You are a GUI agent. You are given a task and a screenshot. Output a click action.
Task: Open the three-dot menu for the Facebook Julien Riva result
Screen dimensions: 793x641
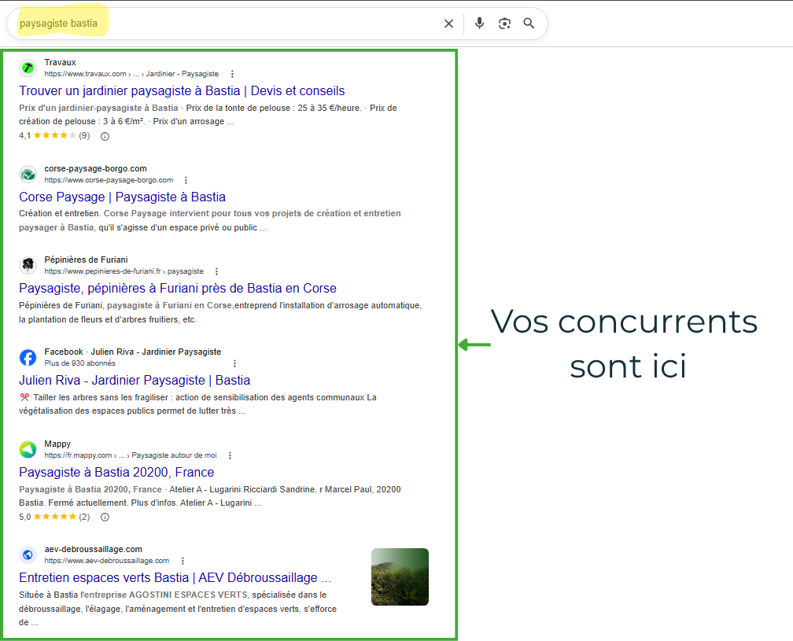click(x=234, y=363)
